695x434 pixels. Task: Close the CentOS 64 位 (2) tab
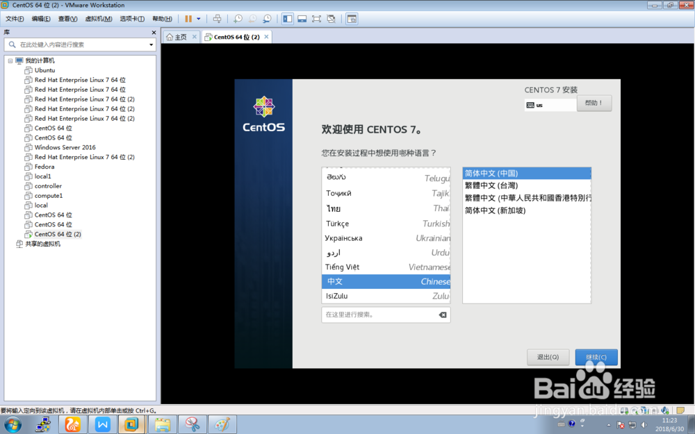[x=266, y=37]
